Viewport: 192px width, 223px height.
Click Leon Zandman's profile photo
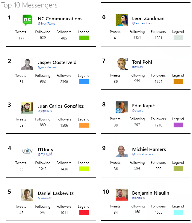[122, 20]
